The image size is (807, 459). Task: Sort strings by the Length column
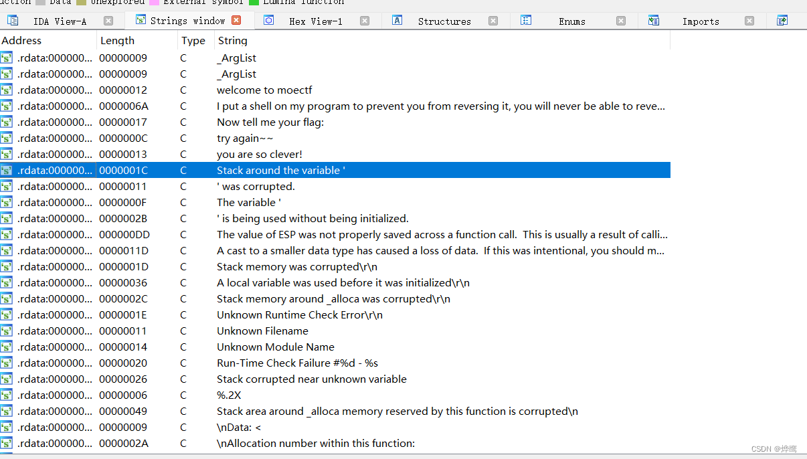point(117,40)
